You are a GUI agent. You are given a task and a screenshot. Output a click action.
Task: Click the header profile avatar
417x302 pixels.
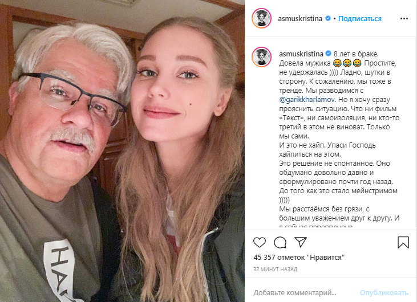click(x=261, y=18)
